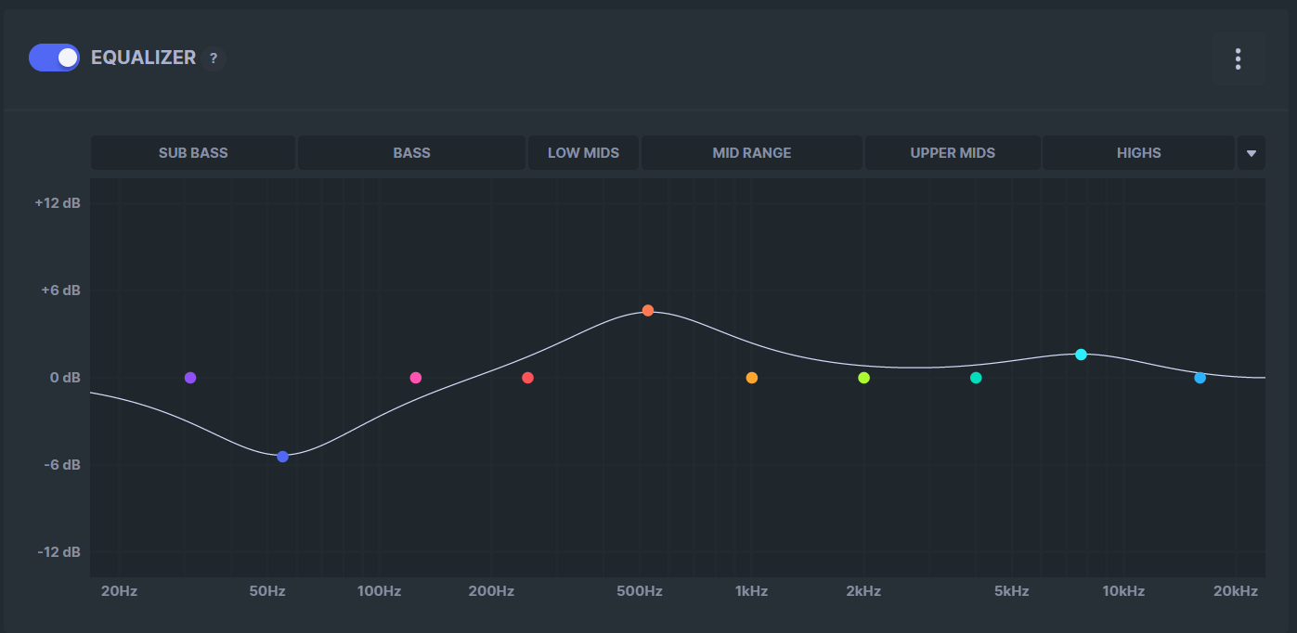Select the BASS band

click(x=411, y=153)
